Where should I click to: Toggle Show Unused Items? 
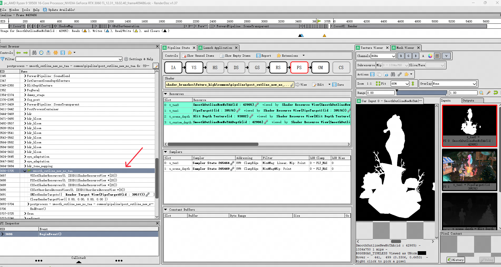(198, 56)
